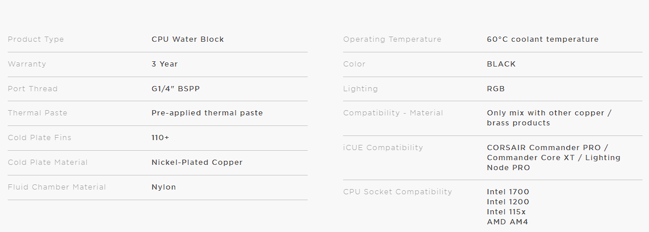649x232 pixels.
Task: Click Nickel-Plated Copper material text
Action: (x=197, y=163)
